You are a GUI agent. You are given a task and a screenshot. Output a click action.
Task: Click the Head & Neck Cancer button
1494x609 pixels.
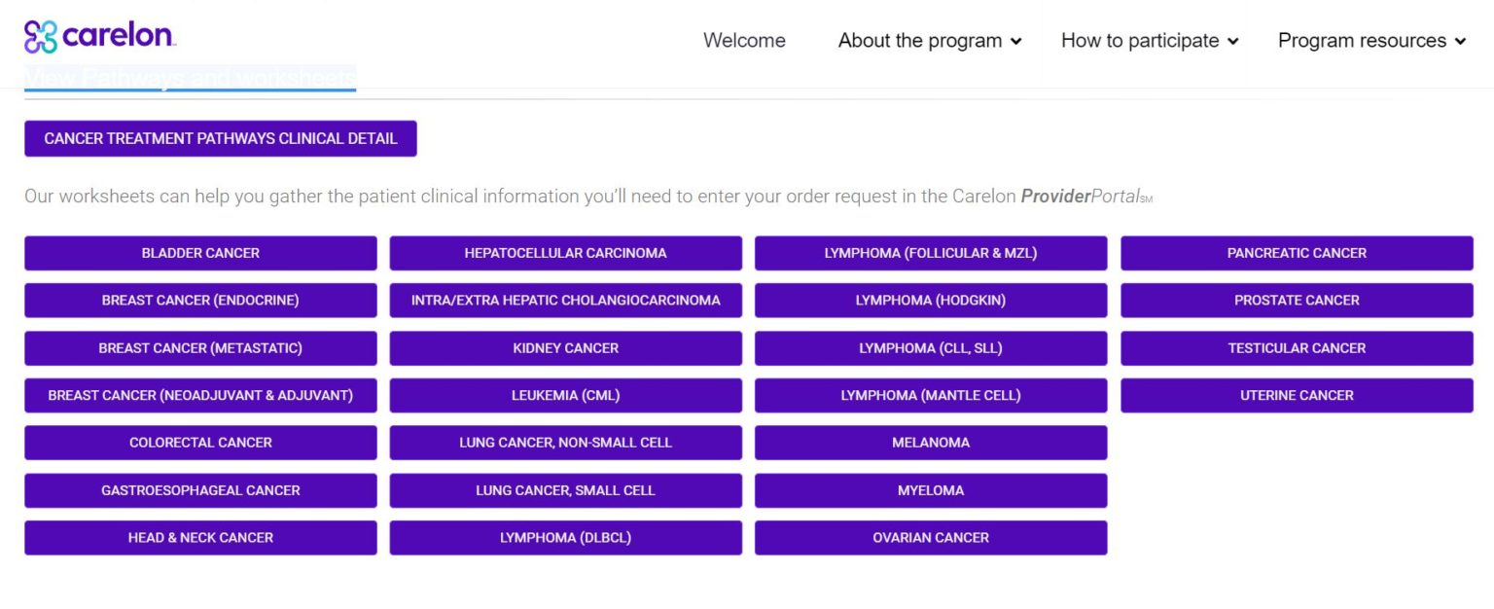click(x=200, y=537)
